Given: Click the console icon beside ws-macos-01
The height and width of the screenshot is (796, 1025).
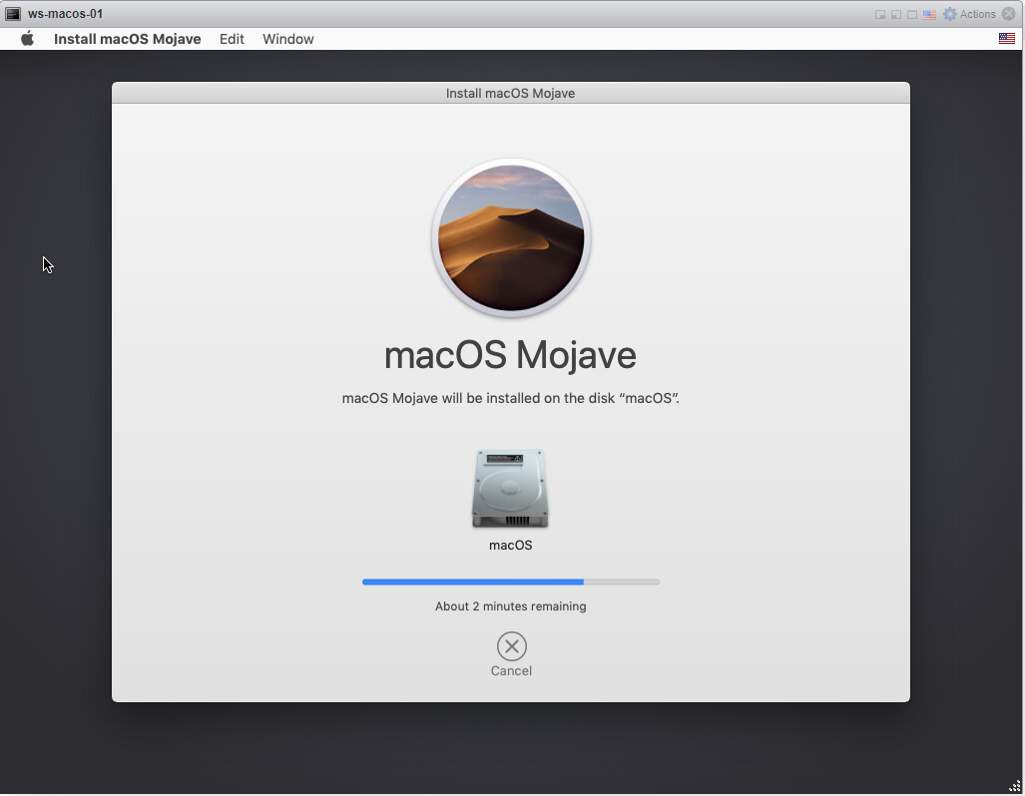Looking at the screenshot, I should [x=12, y=14].
